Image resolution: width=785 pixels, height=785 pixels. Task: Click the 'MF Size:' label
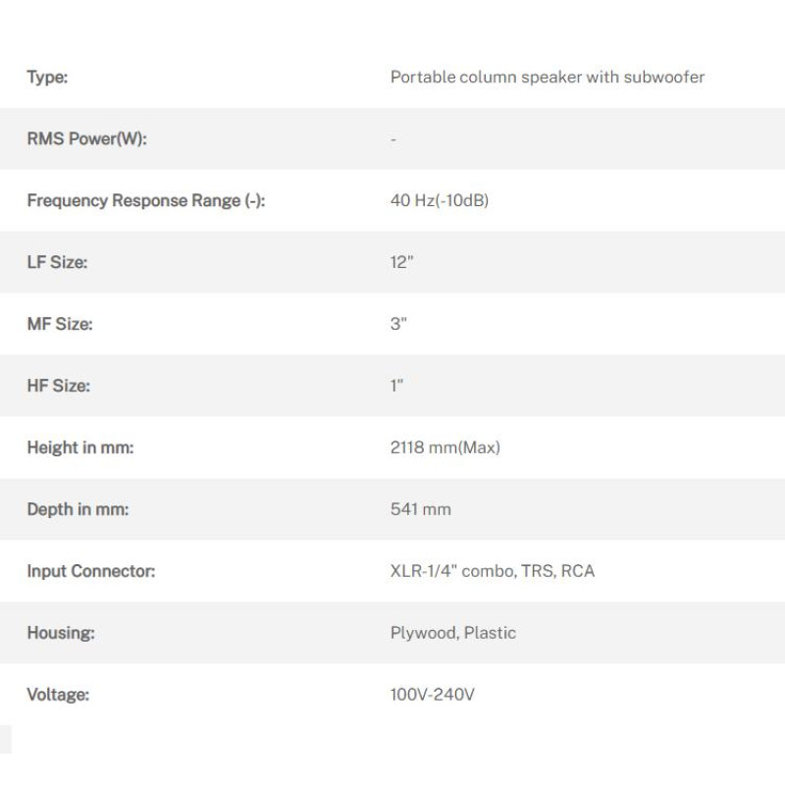(60, 324)
